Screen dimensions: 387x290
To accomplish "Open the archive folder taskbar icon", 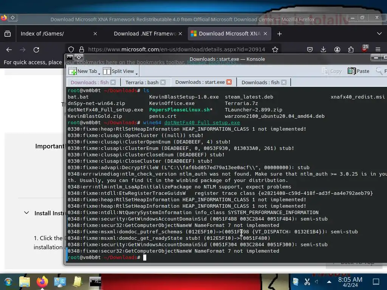I will 77,282.
